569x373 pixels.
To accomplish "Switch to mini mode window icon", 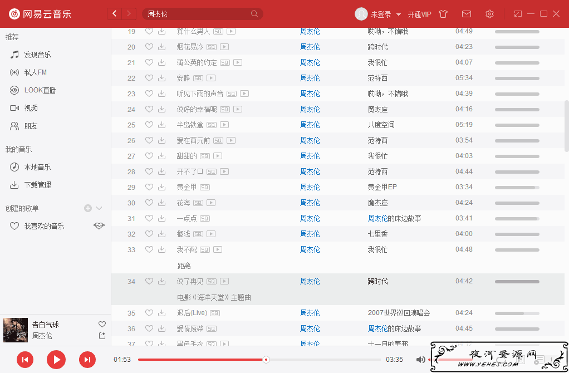I will (x=518, y=14).
